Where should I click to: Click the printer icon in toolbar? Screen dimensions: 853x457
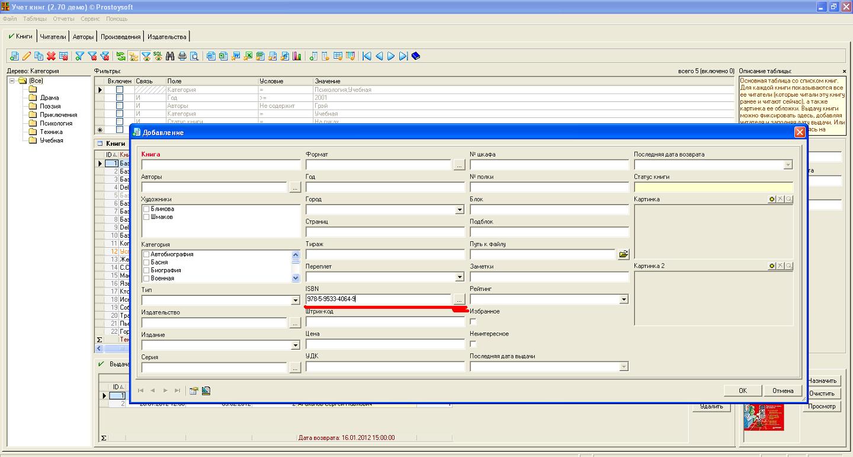pyautogui.click(x=182, y=56)
